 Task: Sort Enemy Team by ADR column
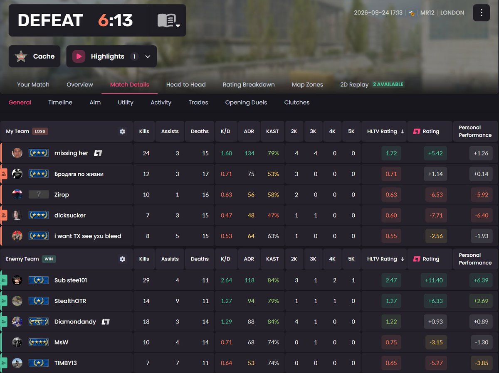(249, 259)
